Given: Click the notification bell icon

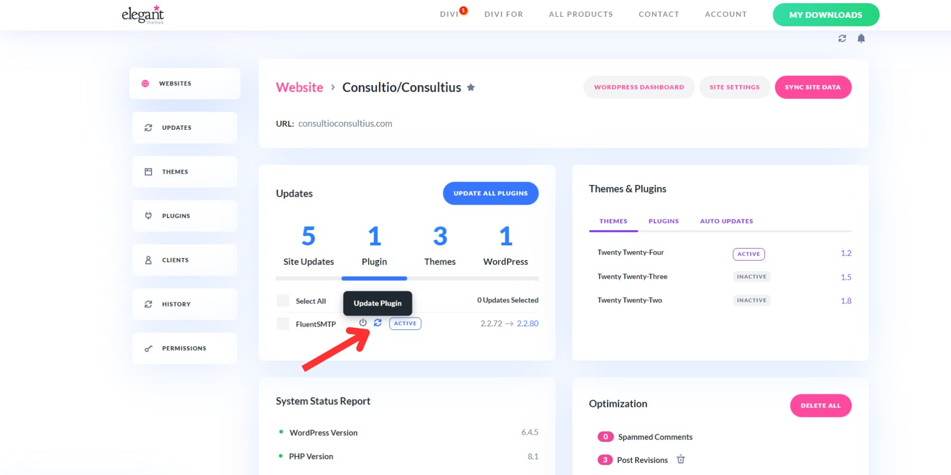Looking at the screenshot, I should pos(861,38).
